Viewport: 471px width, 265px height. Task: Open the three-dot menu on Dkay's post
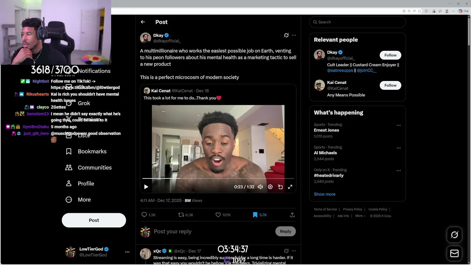click(x=294, y=35)
